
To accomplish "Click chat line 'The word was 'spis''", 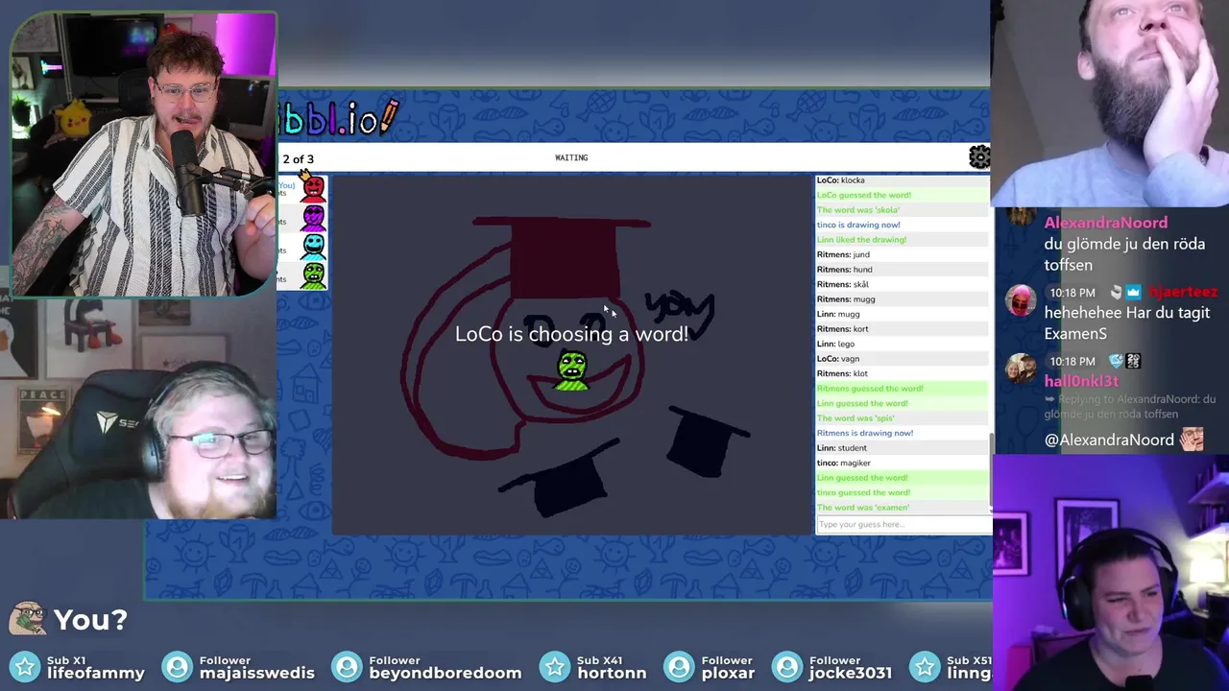I will click(x=902, y=418).
